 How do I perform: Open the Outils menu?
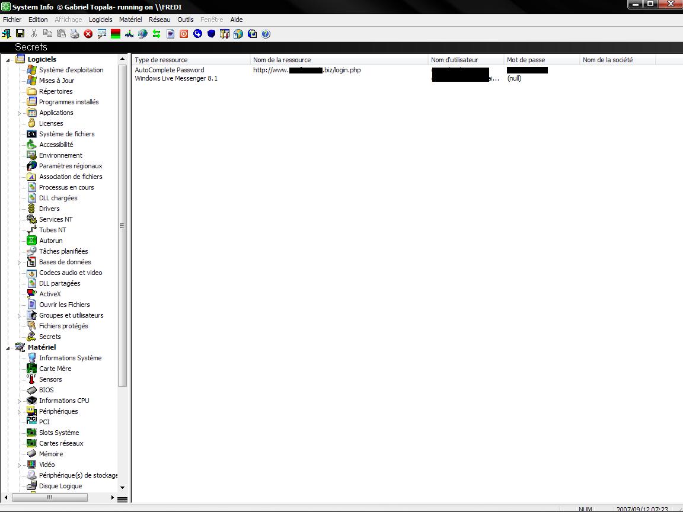pos(186,20)
